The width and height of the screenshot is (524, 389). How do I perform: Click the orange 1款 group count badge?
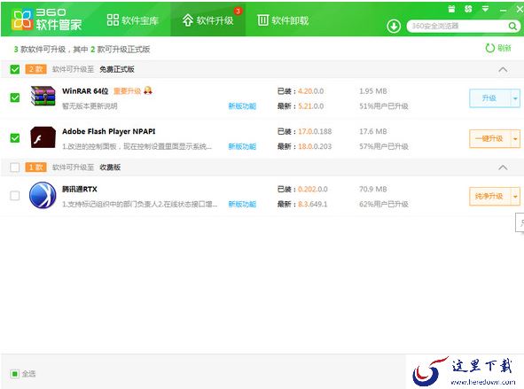click(x=35, y=167)
